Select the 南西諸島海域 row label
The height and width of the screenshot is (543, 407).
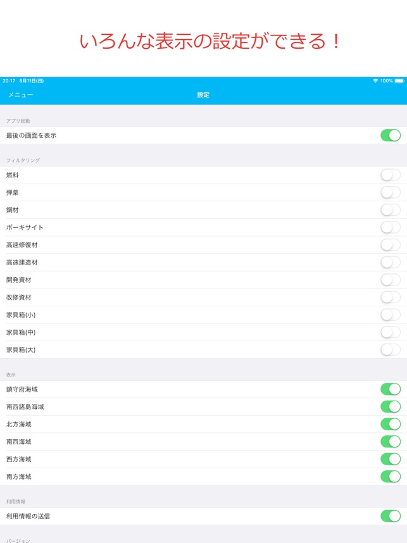click(x=25, y=406)
